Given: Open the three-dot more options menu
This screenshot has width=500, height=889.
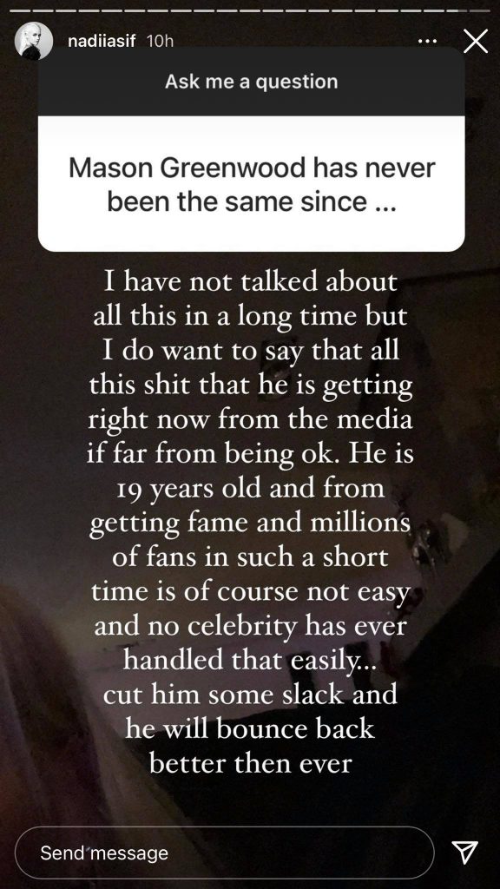Looking at the screenshot, I should point(427,42).
